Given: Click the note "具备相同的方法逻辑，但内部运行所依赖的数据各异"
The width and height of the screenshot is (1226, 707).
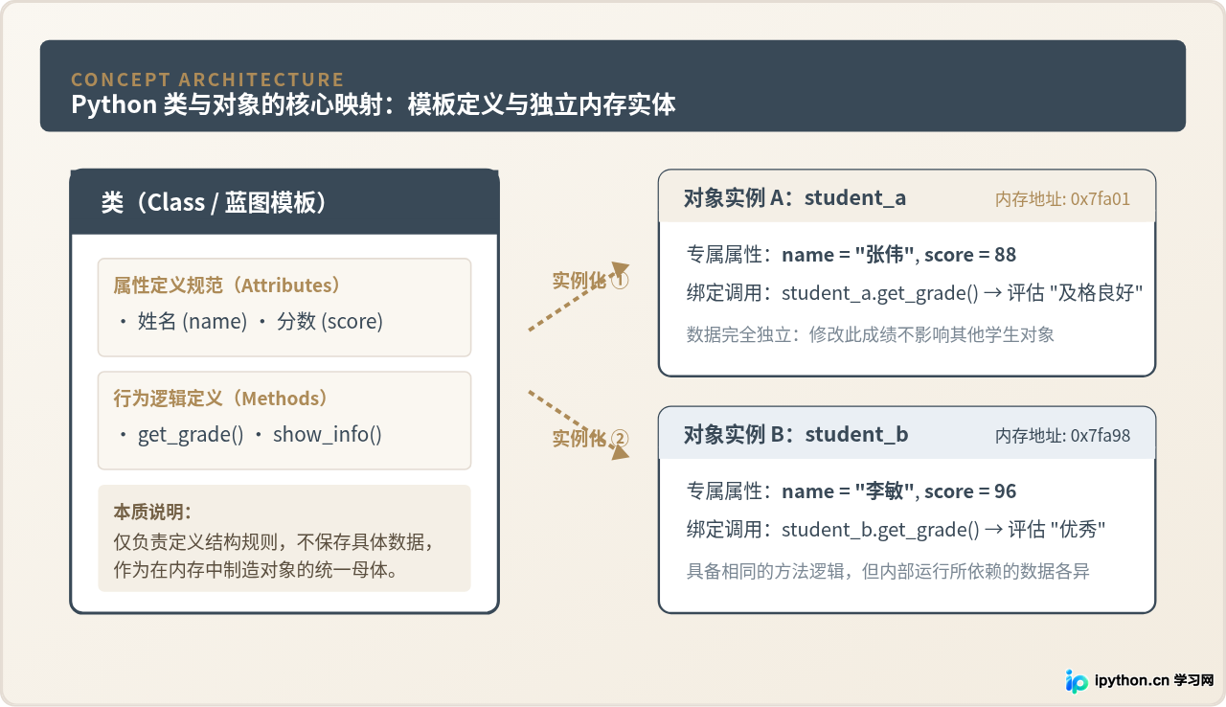Looking at the screenshot, I should click(888, 571).
